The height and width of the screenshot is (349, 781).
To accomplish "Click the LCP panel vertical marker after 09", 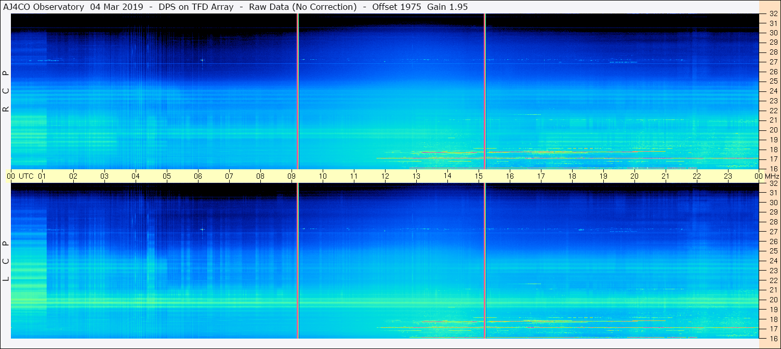I will point(298,261).
